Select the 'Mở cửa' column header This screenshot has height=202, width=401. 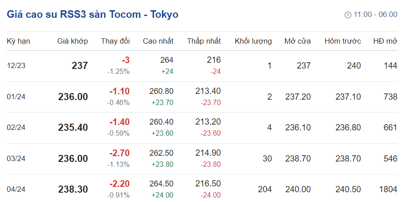[298, 41]
